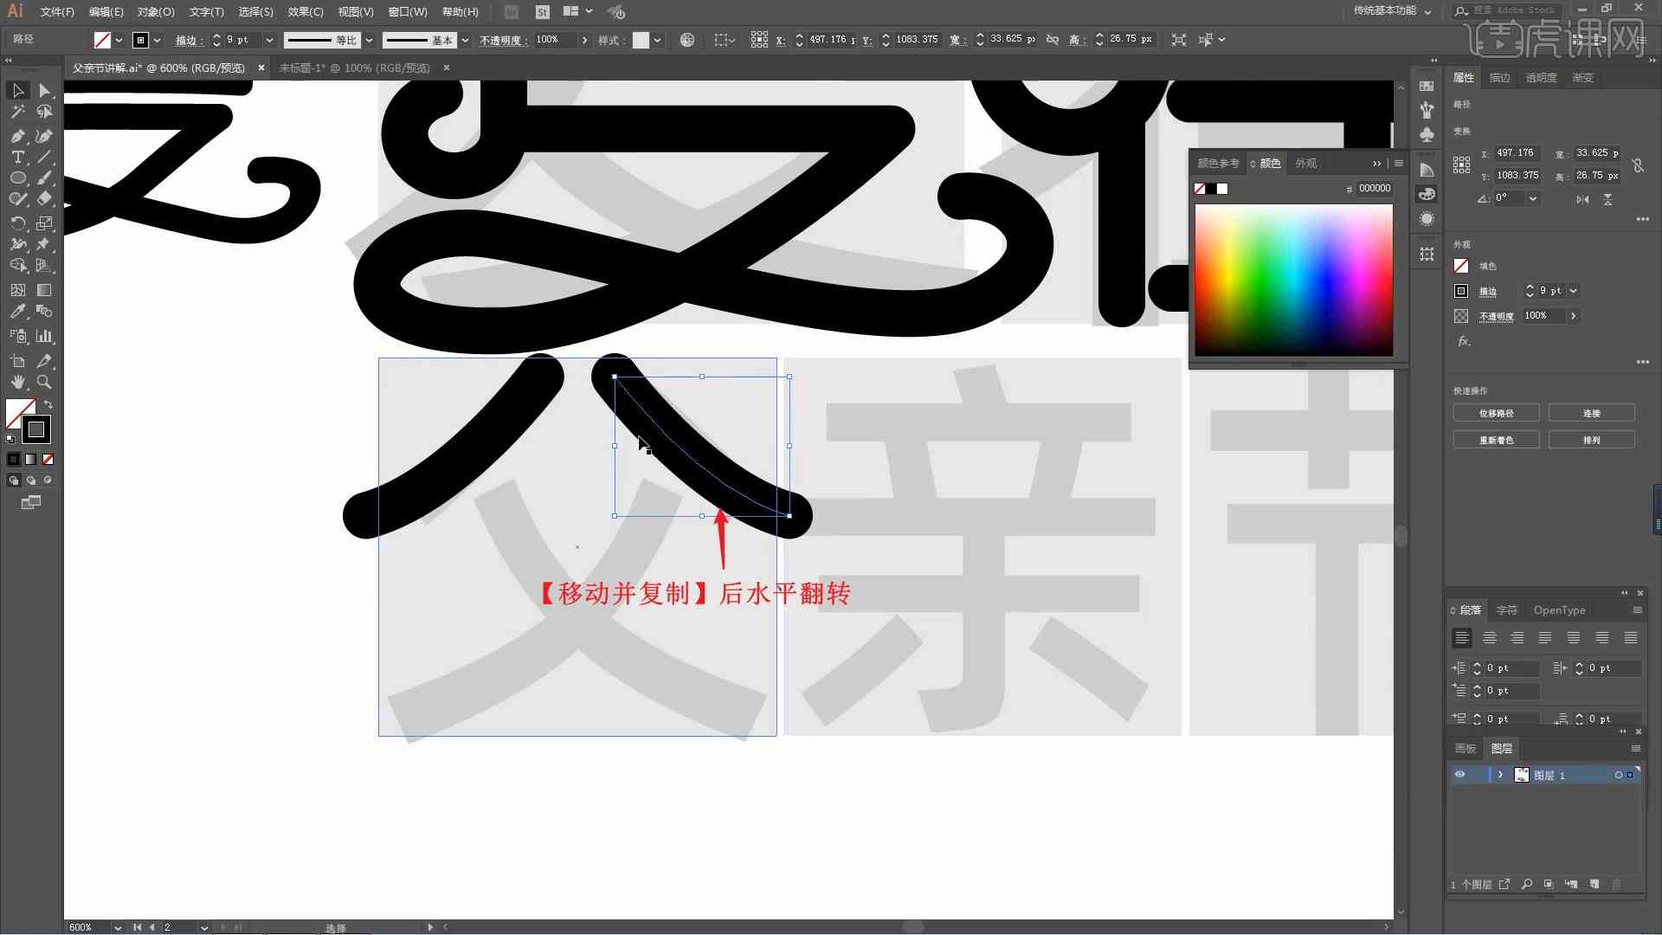The image size is (1662, 935).
Task: Switch to 父亲节讲解 tab
Action: click(x=162, y=68)
